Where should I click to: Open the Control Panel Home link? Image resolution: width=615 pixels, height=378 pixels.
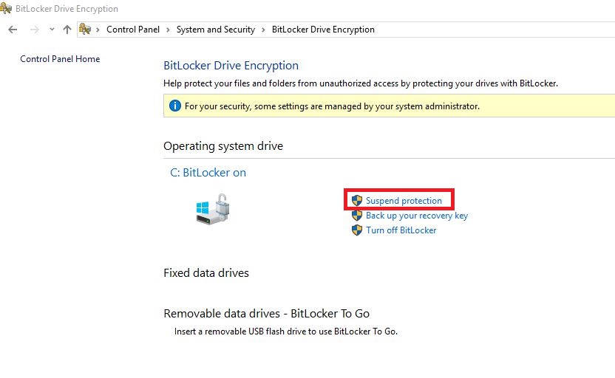pyautogui.click(x=60, y=59)
